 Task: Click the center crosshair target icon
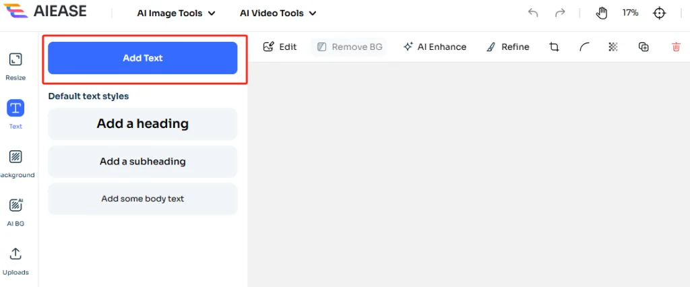pos(660,13)
